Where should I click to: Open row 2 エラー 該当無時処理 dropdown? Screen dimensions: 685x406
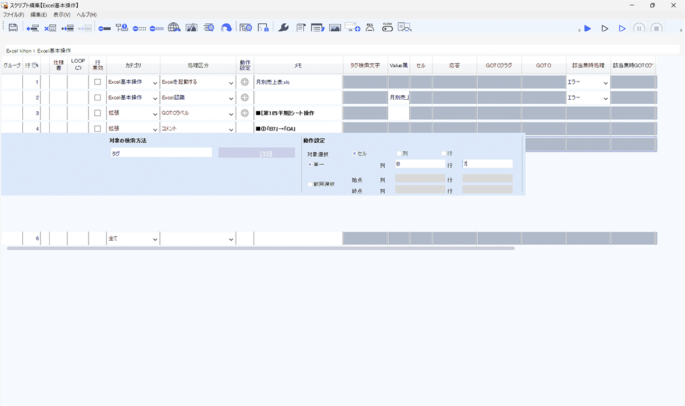[588, 98]
